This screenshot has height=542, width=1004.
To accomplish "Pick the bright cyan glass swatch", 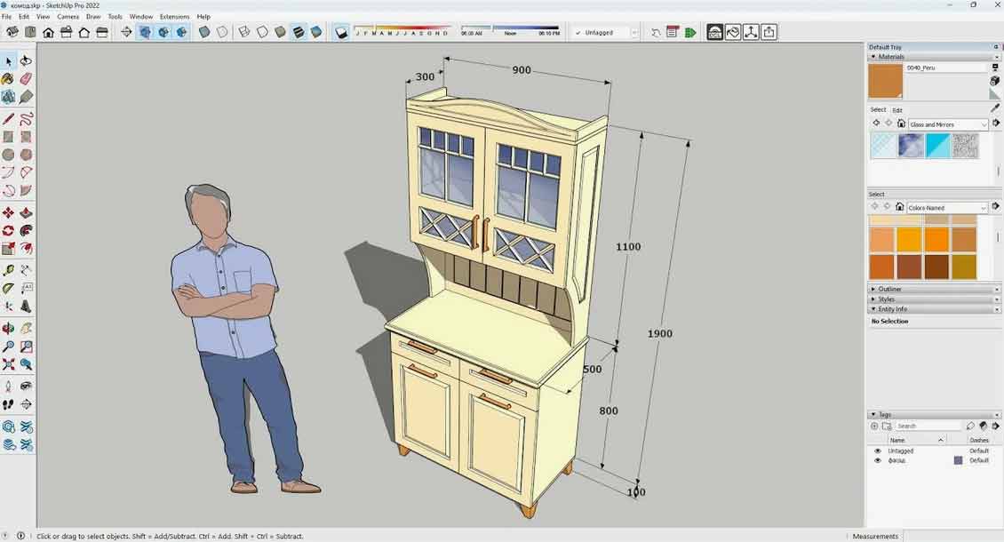I will click(x=937, y=146).
